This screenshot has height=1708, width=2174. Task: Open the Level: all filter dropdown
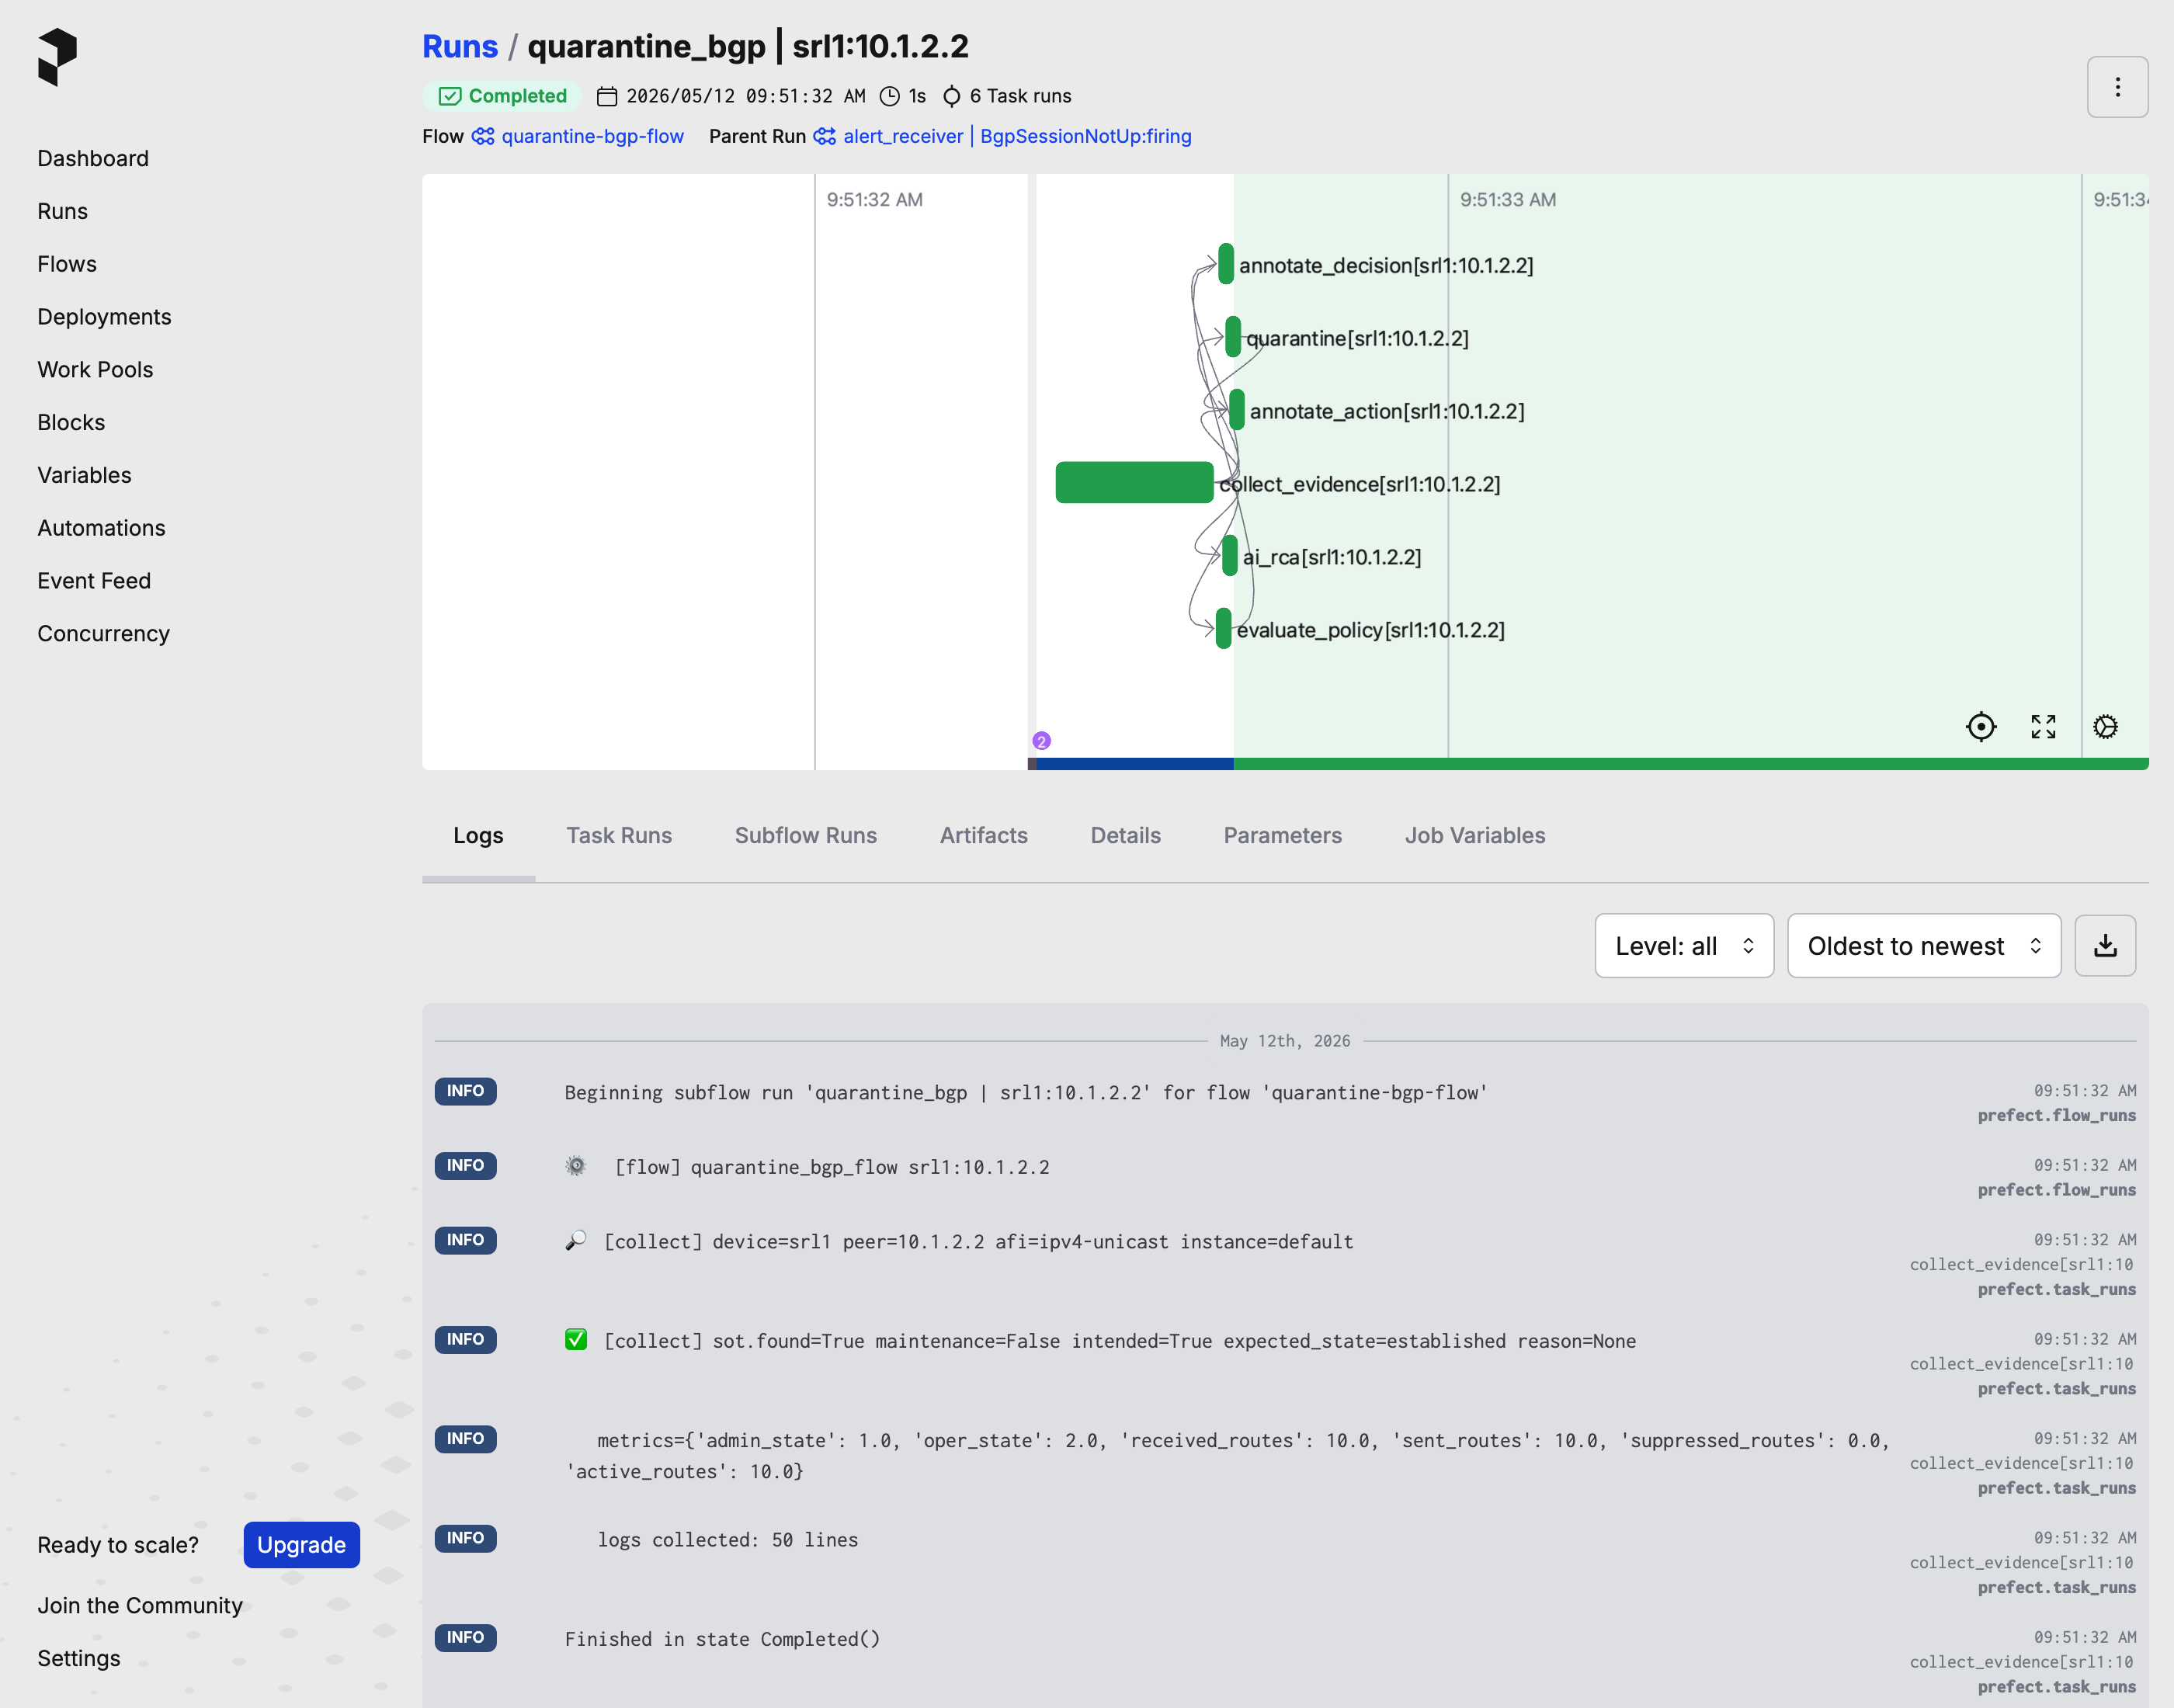[1684, 945]
